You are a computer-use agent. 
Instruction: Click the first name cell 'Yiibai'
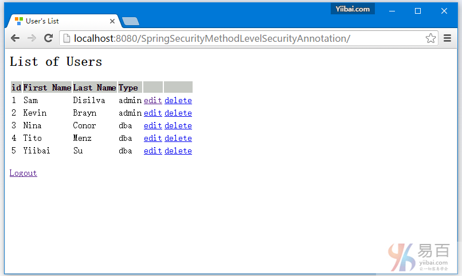coord(37,151)
